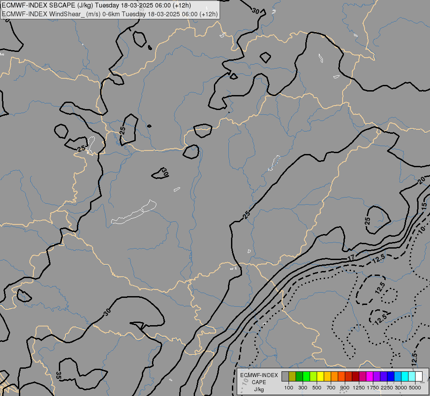430x396 pixels.
Task: Pick the yellow swatch in the CAPE legend
Action: 321,377
